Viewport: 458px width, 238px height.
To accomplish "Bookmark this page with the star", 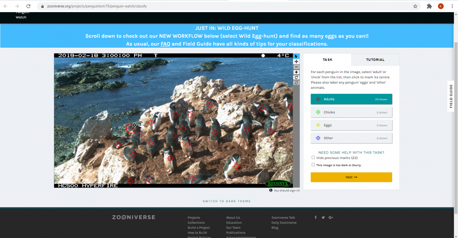I will [x=415, y=6].
